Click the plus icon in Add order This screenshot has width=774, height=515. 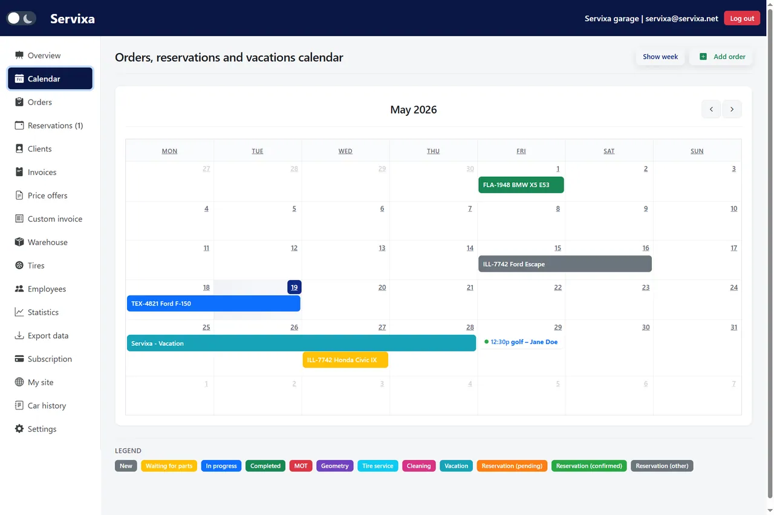(x=703, y=57)
